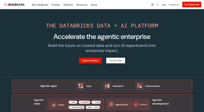Screen dimensions: 204x112
Task: Select the APP BUILDER pill
Action: pos(76,107)
